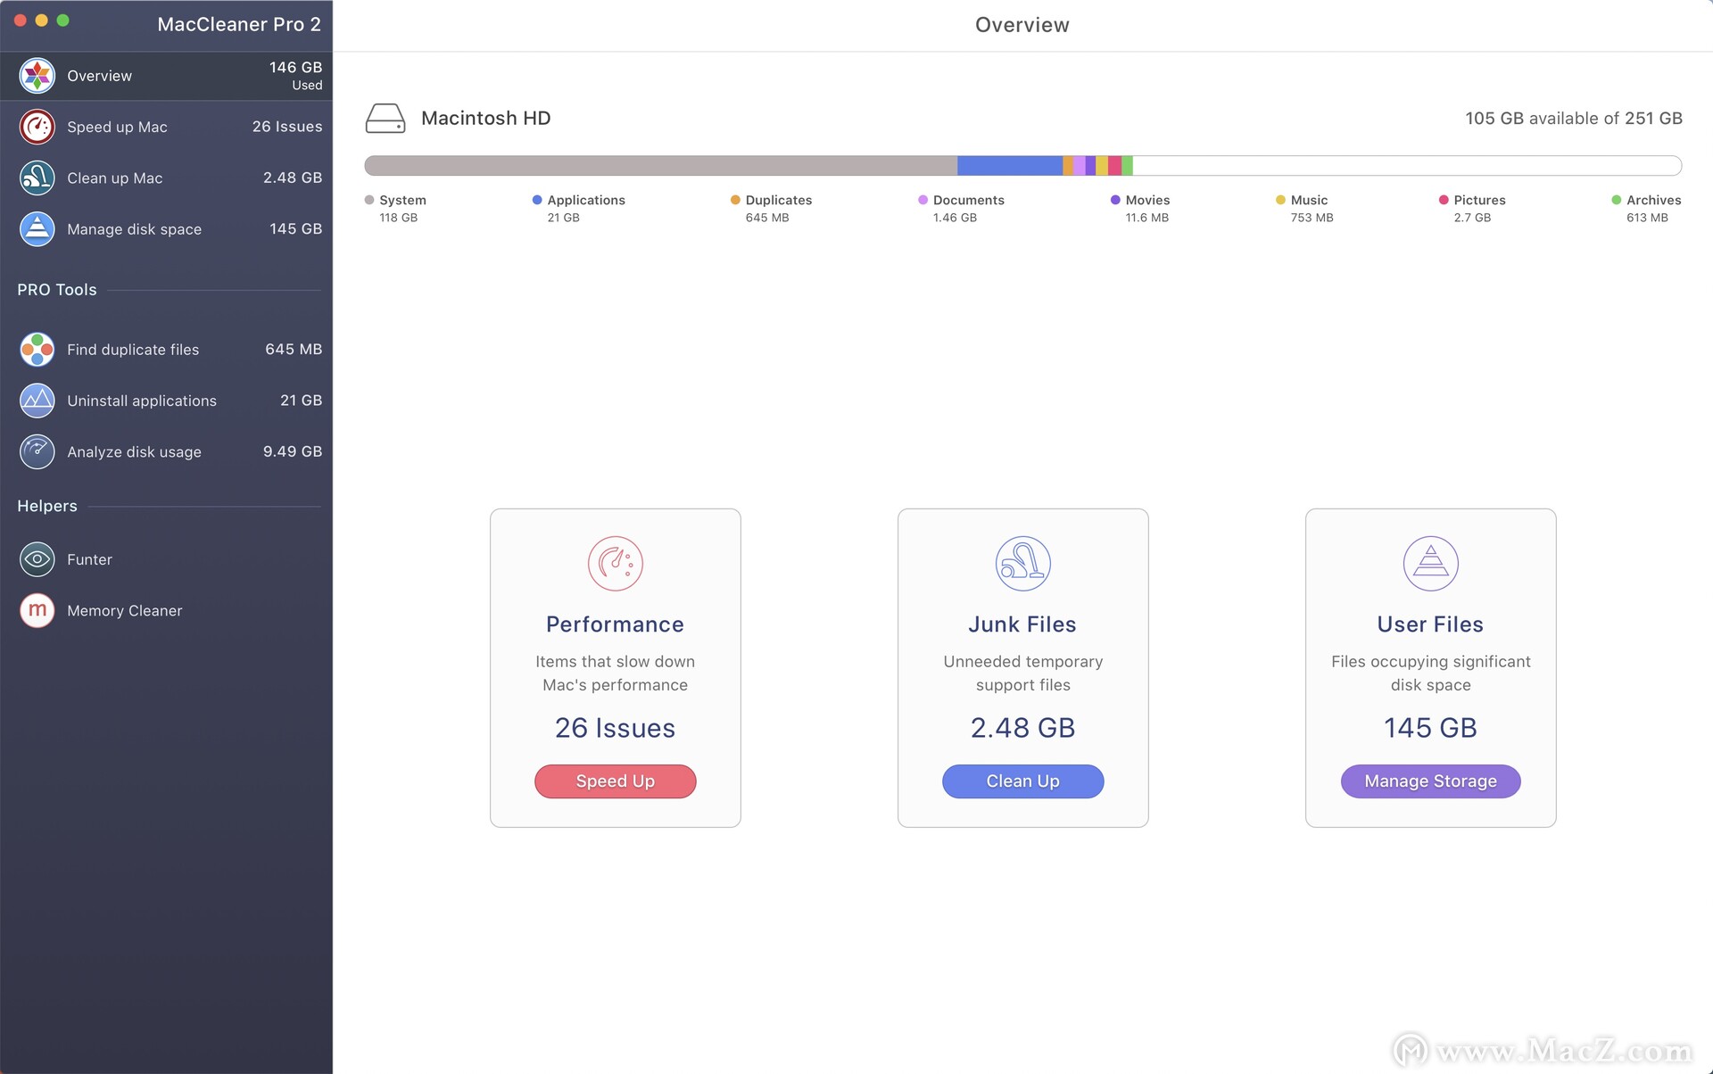Screen dimensions: 1713x1074
Task: Open the Funter helper icon
Action: (37, 558)
